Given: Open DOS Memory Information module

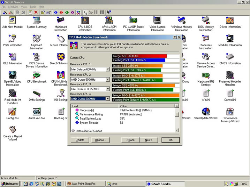Looking at the screenshot, I should [x=206, y=24].
